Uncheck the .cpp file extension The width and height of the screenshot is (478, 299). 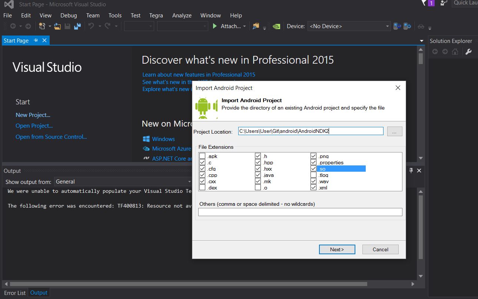click(202, 175)
